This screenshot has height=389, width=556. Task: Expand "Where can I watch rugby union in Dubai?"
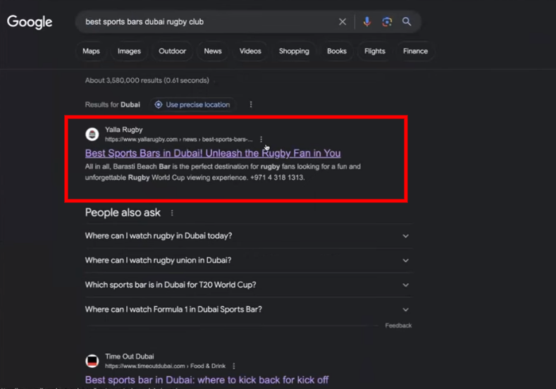405,261
